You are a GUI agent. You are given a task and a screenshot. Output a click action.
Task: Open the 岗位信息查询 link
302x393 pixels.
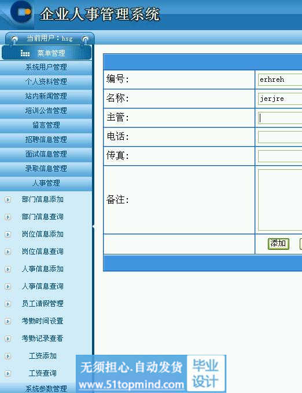tap(43, 252)
